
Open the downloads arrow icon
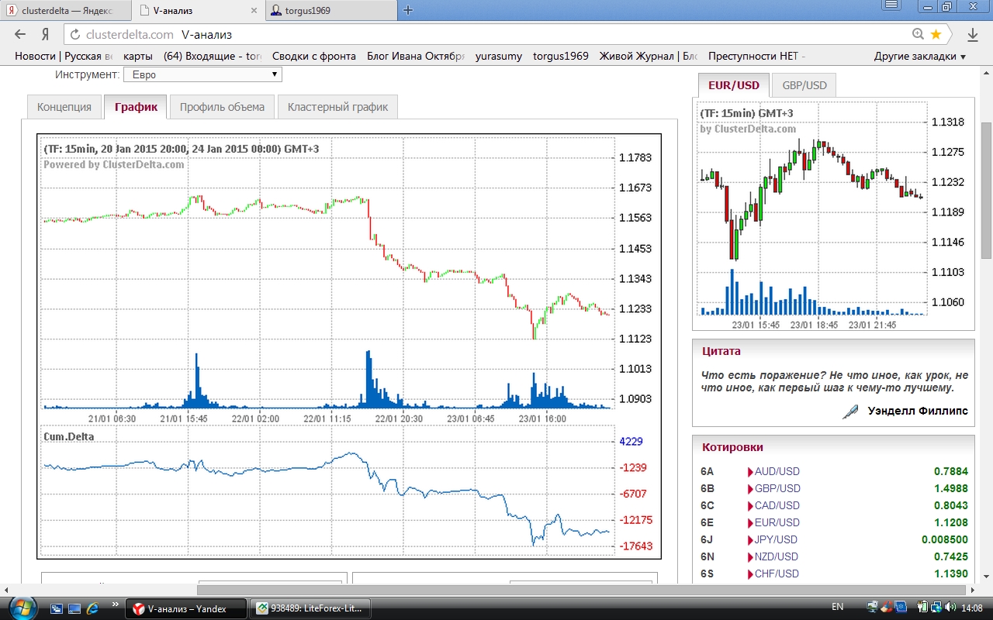click(x=973, y=34)
